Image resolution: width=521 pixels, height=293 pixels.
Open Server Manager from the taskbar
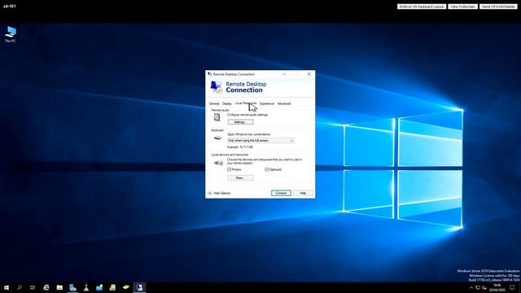coord(72,287)
